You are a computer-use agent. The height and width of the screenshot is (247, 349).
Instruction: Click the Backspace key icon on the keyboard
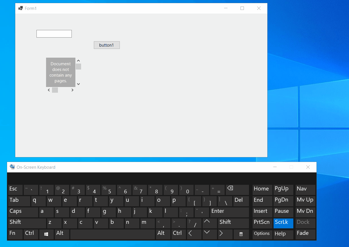click(x=237, y=190)
